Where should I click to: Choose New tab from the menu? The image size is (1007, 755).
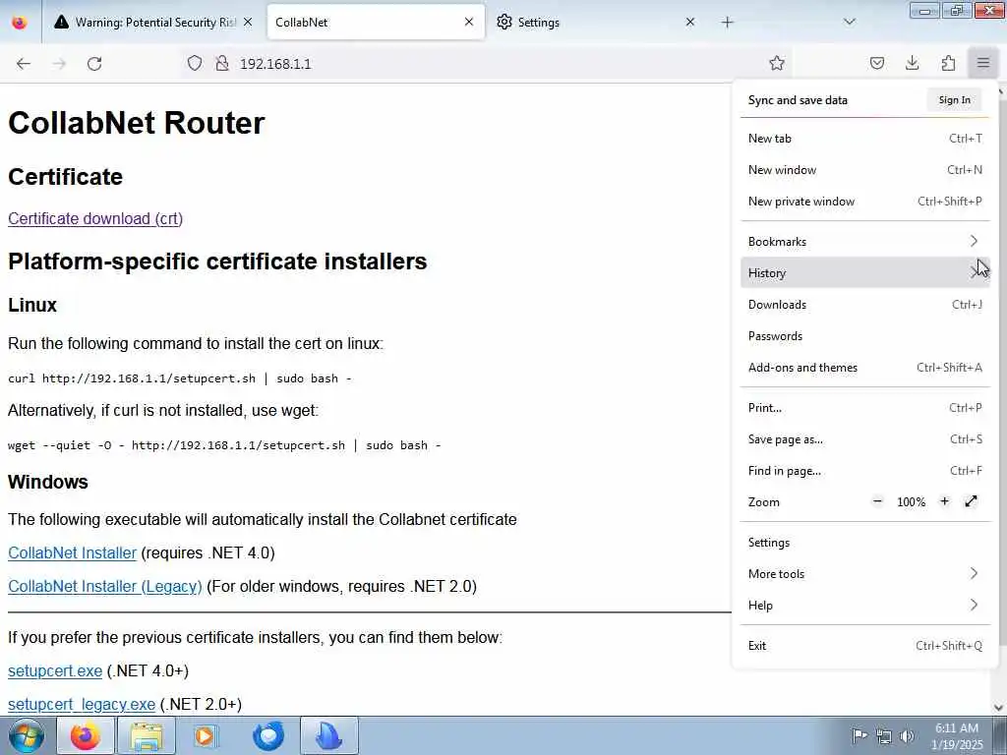(865, 138)
